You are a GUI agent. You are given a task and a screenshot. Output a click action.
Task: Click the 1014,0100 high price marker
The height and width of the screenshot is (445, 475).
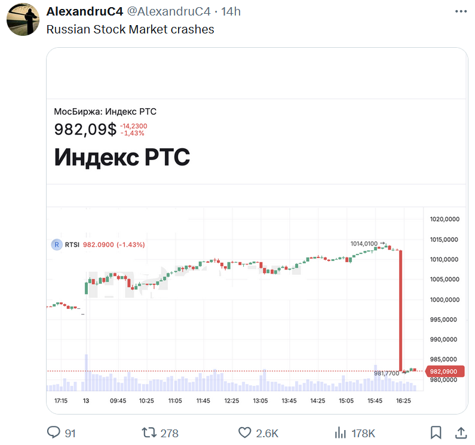364,244
